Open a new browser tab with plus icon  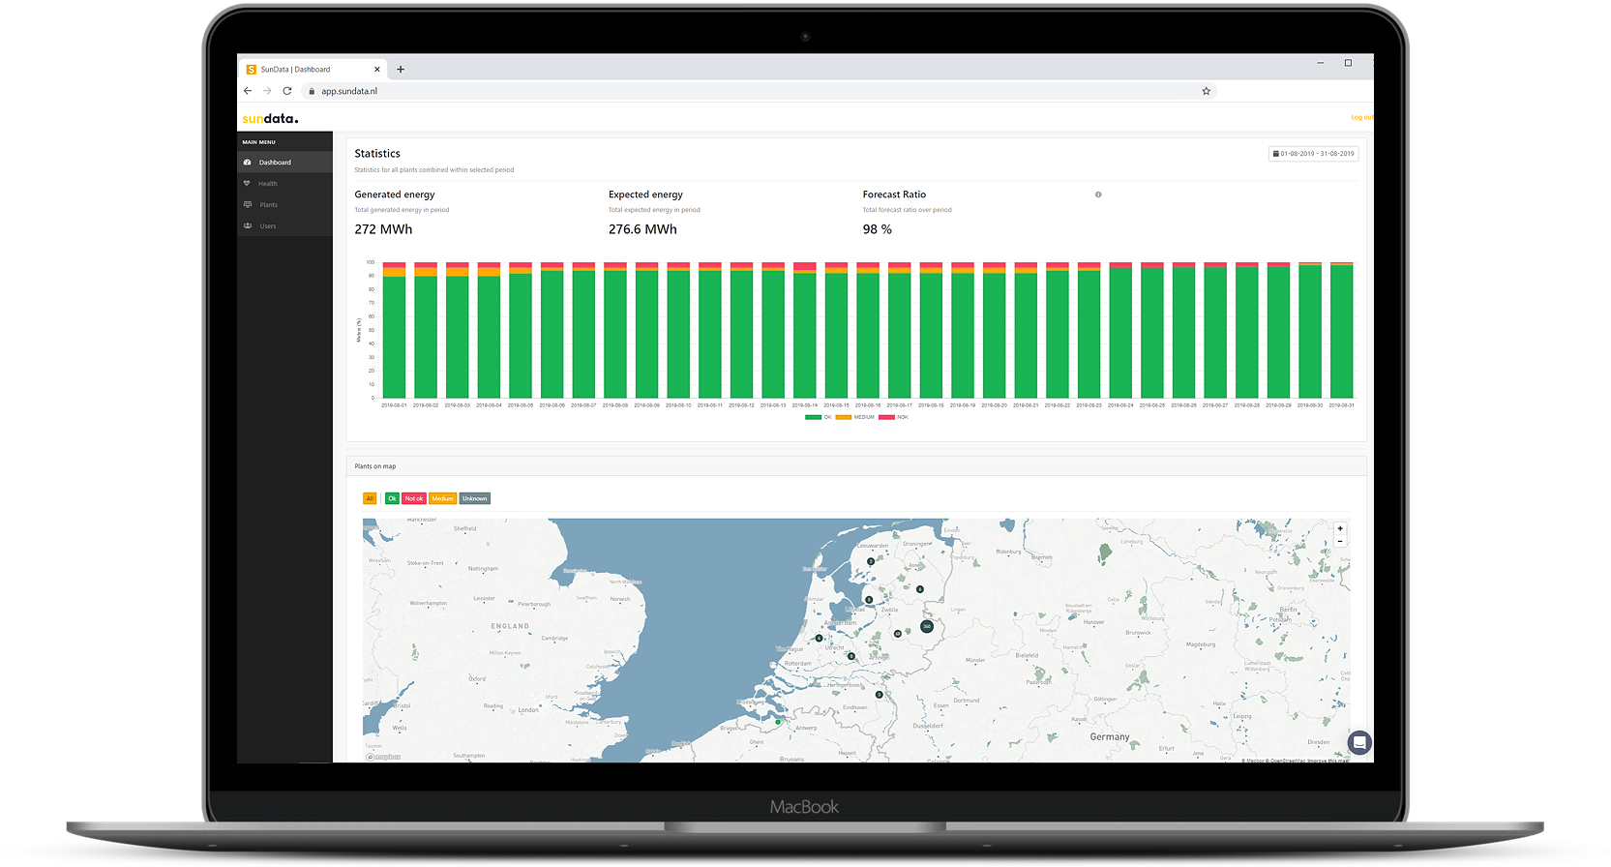tap(401, 70)
